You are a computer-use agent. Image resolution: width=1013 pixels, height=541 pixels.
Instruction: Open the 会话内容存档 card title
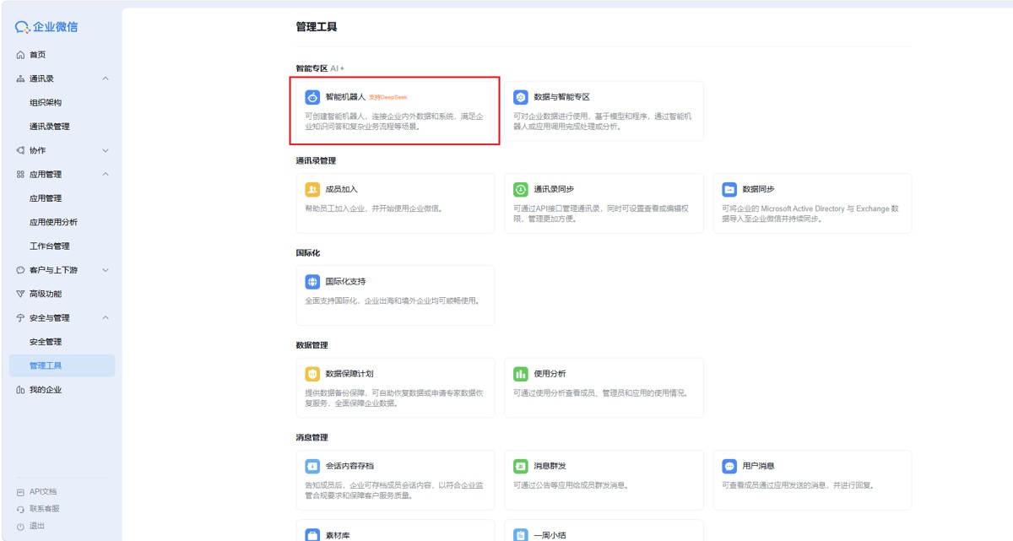point(349,466)
